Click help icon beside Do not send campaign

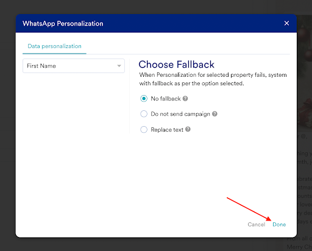[x=214, y=114]
